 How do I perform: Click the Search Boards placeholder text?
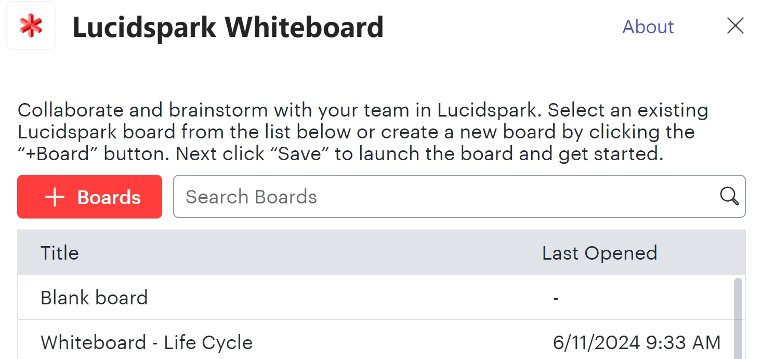pos(252,197)
